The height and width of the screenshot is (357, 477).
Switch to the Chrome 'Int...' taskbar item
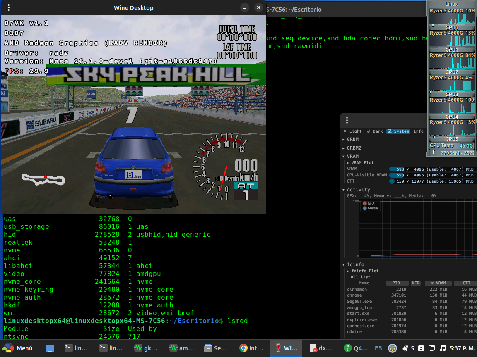(251, 348)
